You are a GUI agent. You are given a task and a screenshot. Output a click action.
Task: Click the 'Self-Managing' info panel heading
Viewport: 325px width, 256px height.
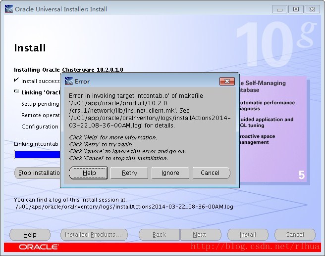(262, 86)
